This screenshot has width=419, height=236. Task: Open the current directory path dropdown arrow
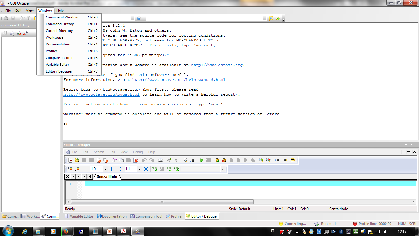coord(264,18)
